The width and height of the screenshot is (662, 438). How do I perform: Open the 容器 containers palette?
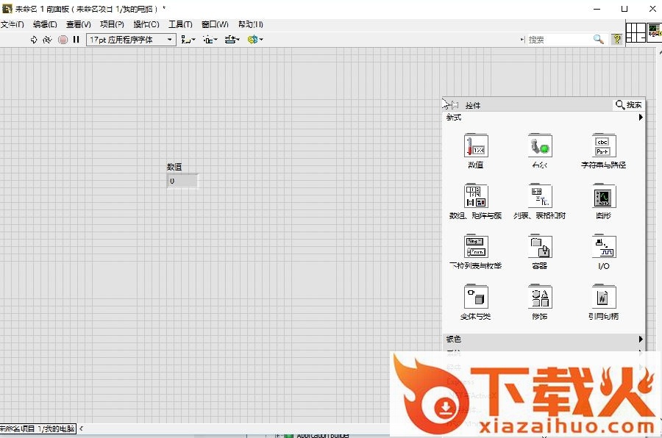click(540, 247)
